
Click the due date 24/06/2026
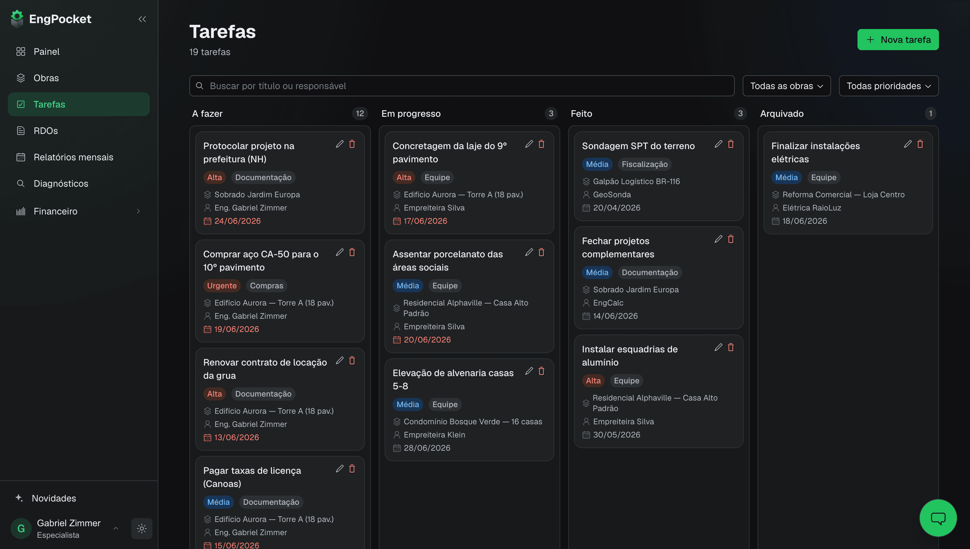[x=238, y=221]
